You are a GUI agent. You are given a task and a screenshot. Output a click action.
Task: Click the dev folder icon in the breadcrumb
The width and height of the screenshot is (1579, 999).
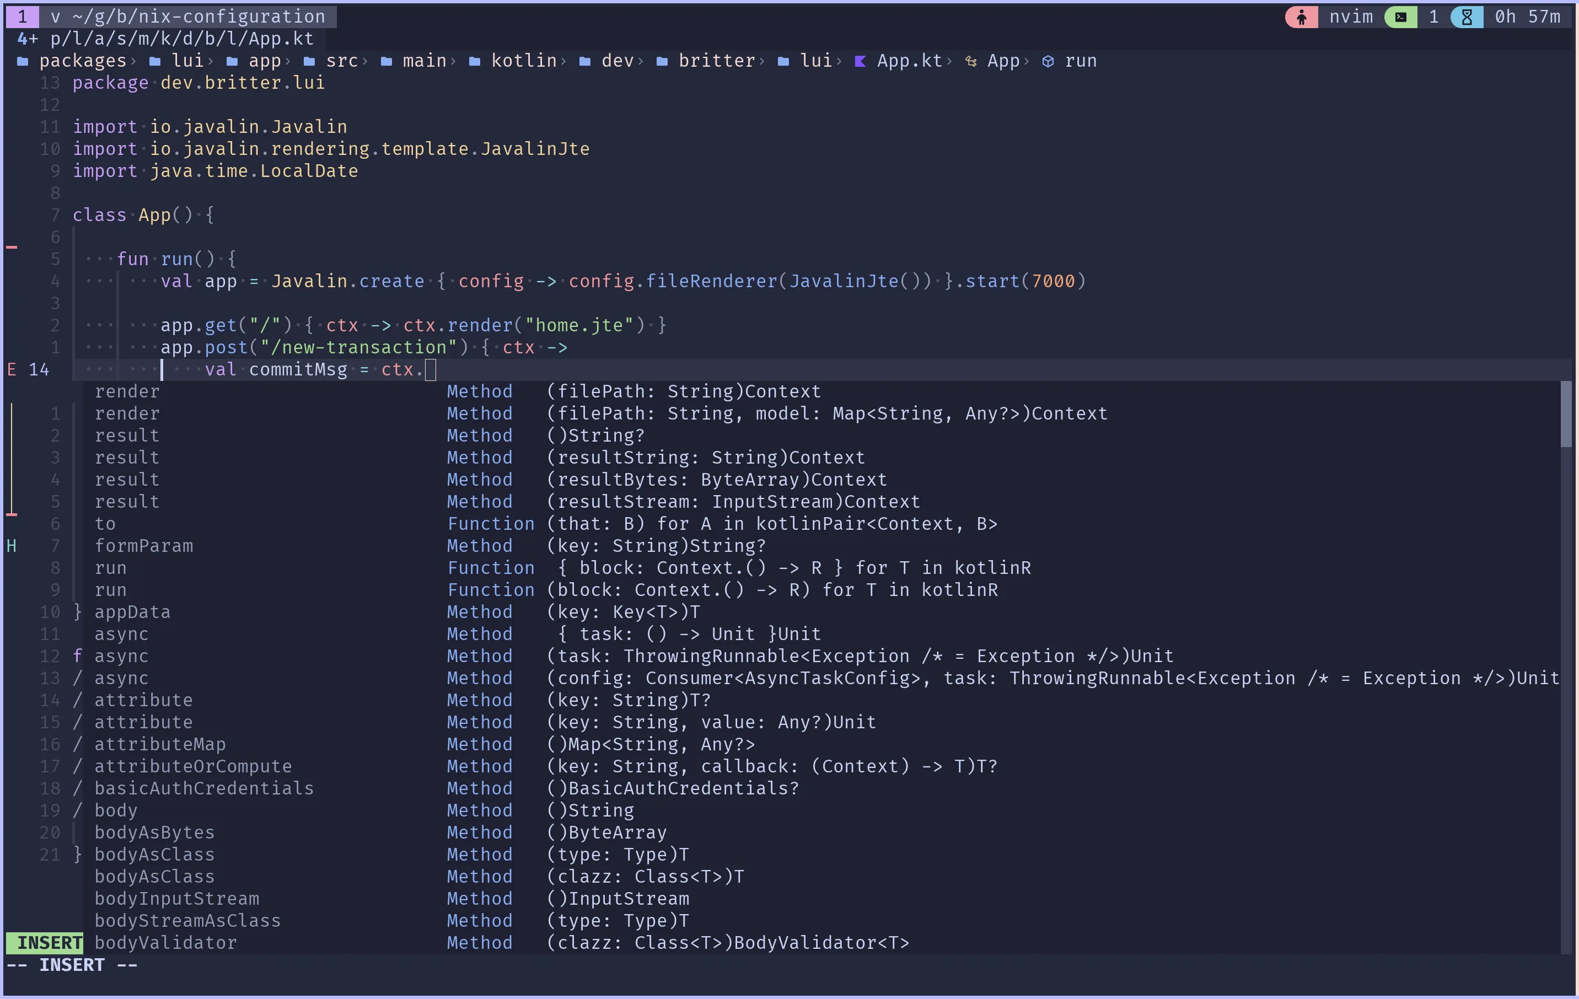[586, 60]
